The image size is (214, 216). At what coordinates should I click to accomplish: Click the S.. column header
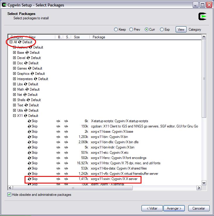click(67, 37)
